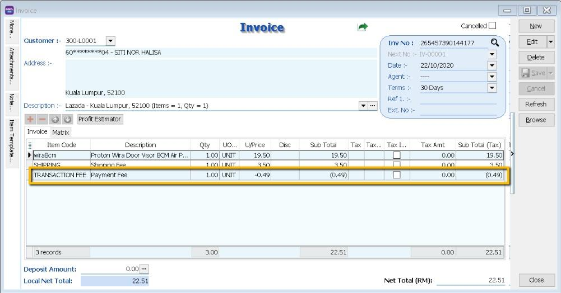Expand the Customer code dropdown
Screen dimensions: 561x293
click(x=110, y=41)
